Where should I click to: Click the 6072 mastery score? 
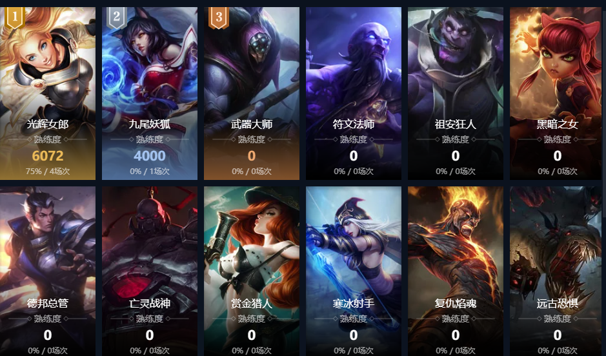[48, 155]
